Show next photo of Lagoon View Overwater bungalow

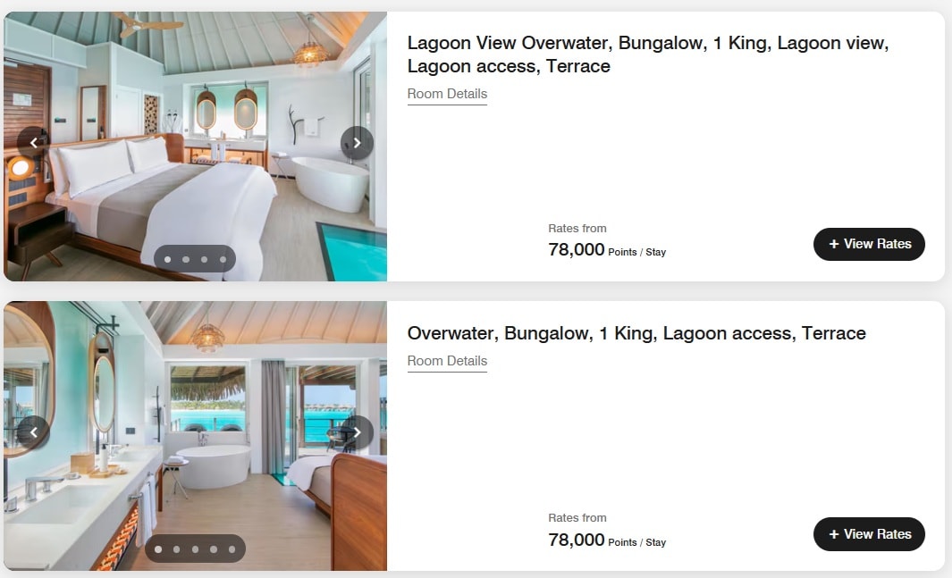coord(357,143)
